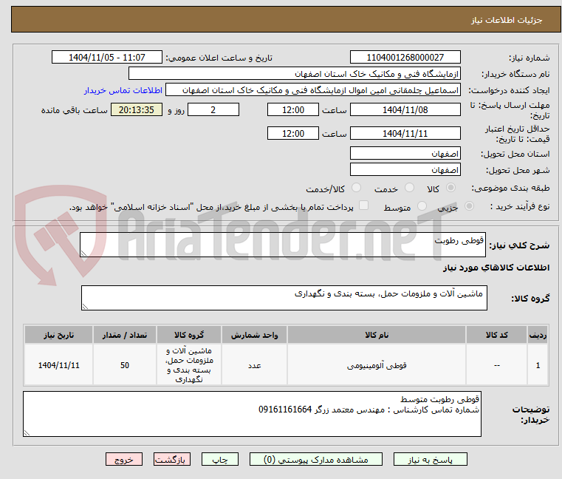Click the شماره نیاز field 1104001268000027
The width and height of the screenshot is (562, 479).
pos(405,57)
